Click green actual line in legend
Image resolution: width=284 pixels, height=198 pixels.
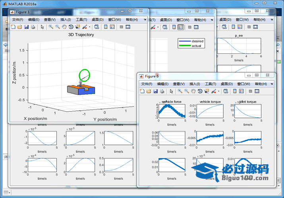pyautogui.click(x=185, y=46)
